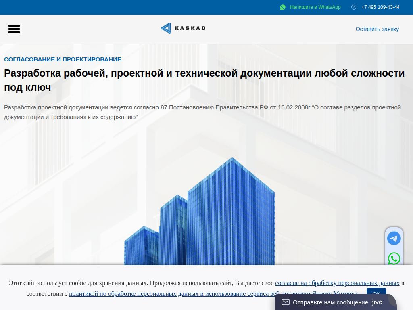
Task: Open WhatsApp via the floating side button
Action: (x=394, y=259)
